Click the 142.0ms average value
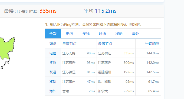The height and width of the screenshot is (99, 184). click(x=153, y=63)
